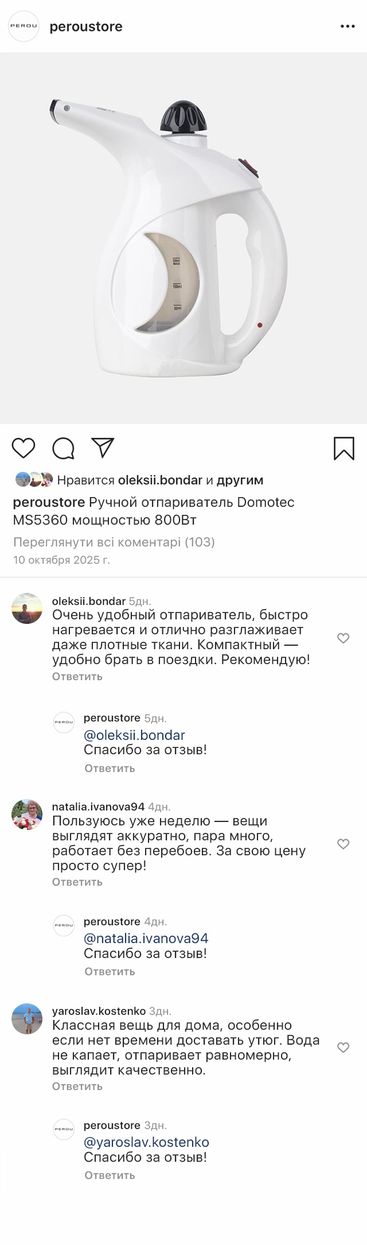Share the post with paper plane icon
This screenshot has height=1245, width=367.
(103, 448)
